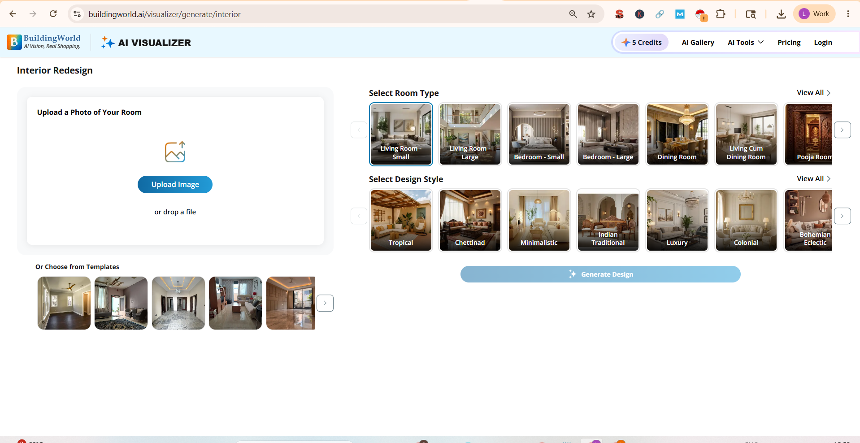Viewport: 860px width, 443px height.
Task: Go back to the previous browser page
Action: [13, 14]
